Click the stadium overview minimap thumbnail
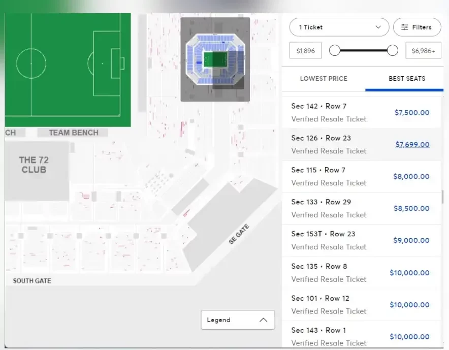 click(215, 59)
